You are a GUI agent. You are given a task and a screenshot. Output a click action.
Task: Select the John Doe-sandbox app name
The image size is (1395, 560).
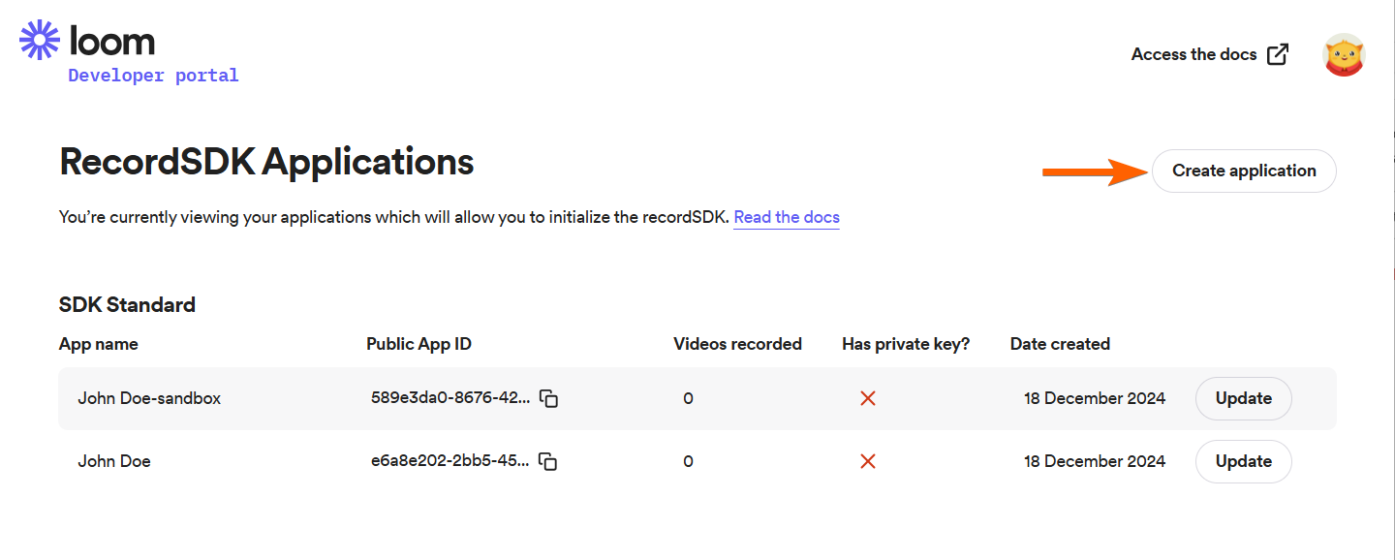tap(149, 398)
